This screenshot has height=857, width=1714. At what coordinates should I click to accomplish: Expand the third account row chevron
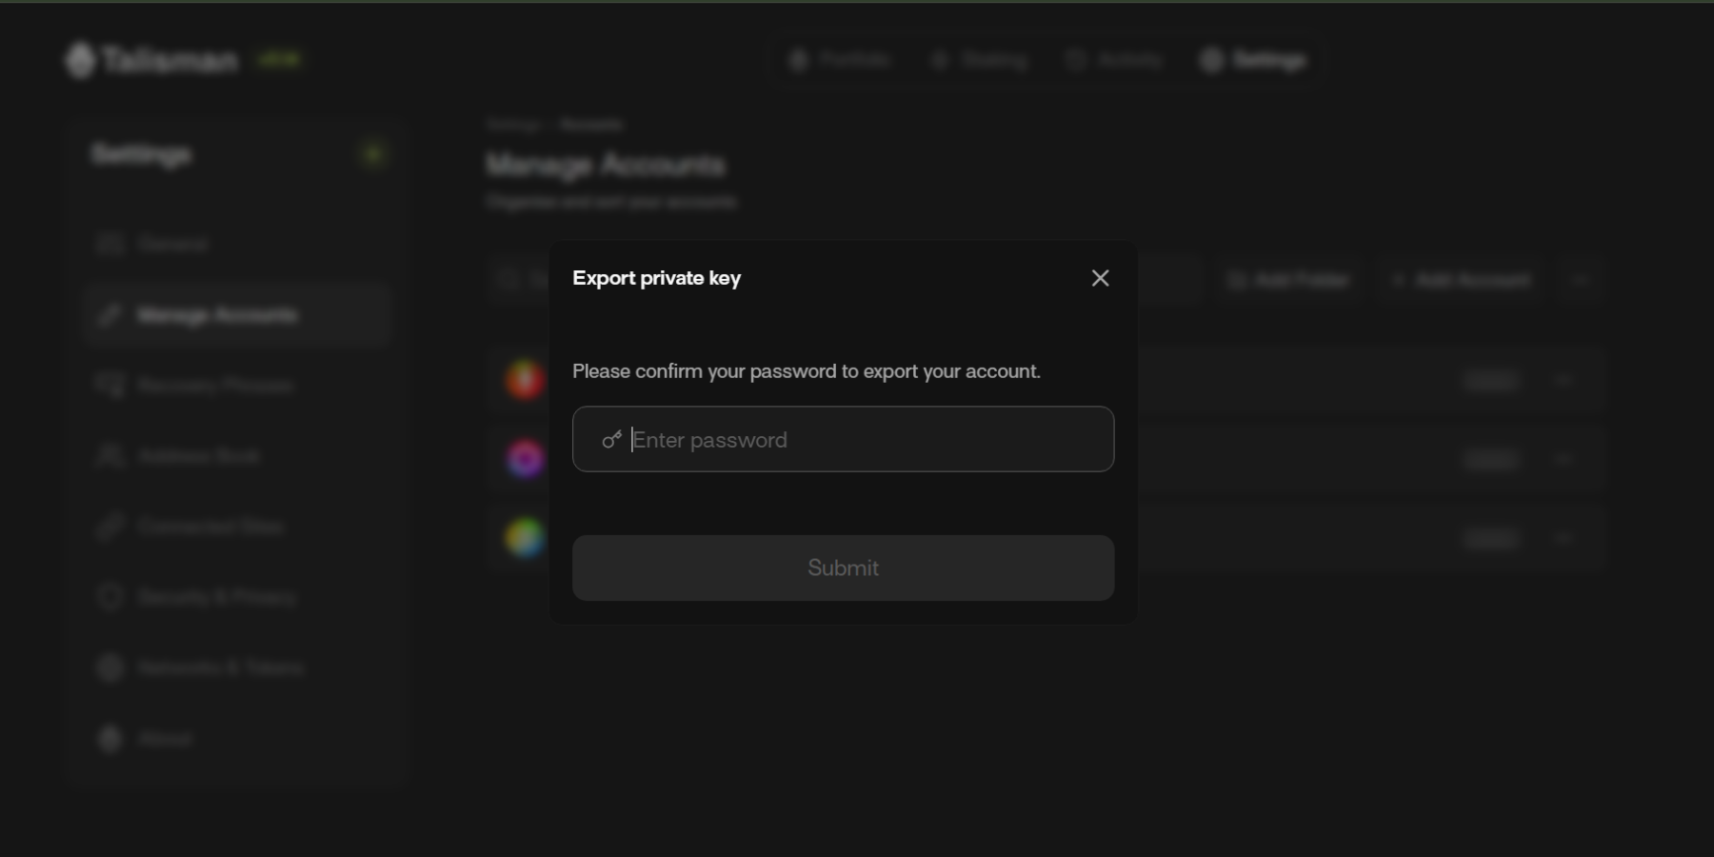click(1563, 539)
